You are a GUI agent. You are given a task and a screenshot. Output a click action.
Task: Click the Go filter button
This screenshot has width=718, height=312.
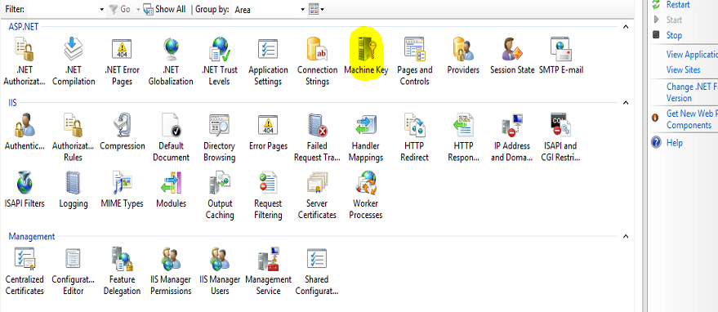click(x=119, y=9)
